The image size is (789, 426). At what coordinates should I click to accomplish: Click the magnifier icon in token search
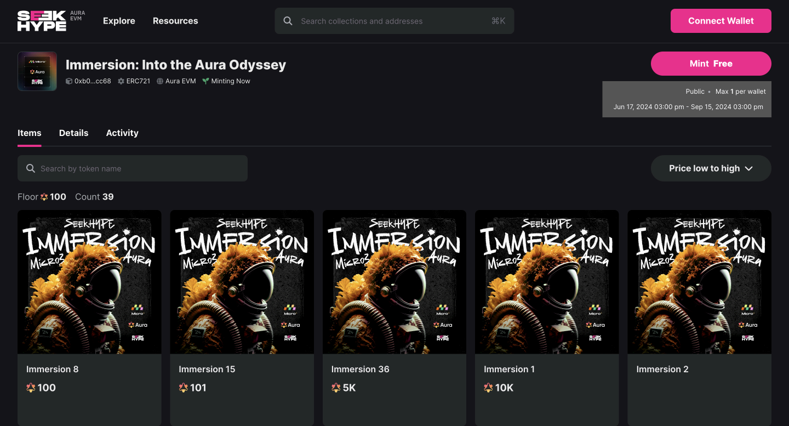31,168
